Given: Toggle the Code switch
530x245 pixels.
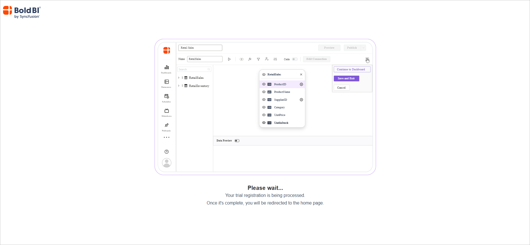Looking at the screenshot, I should [295, 59].
